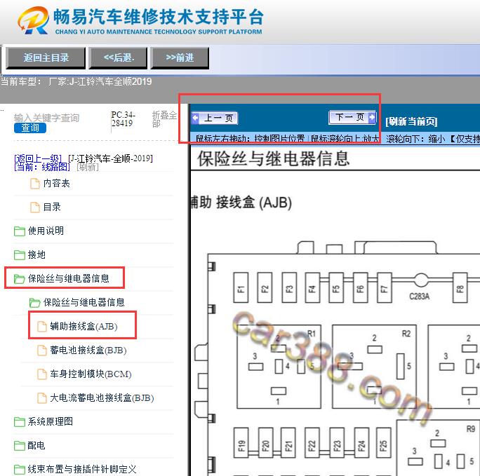Click the folder icon beside 接地

19,255
